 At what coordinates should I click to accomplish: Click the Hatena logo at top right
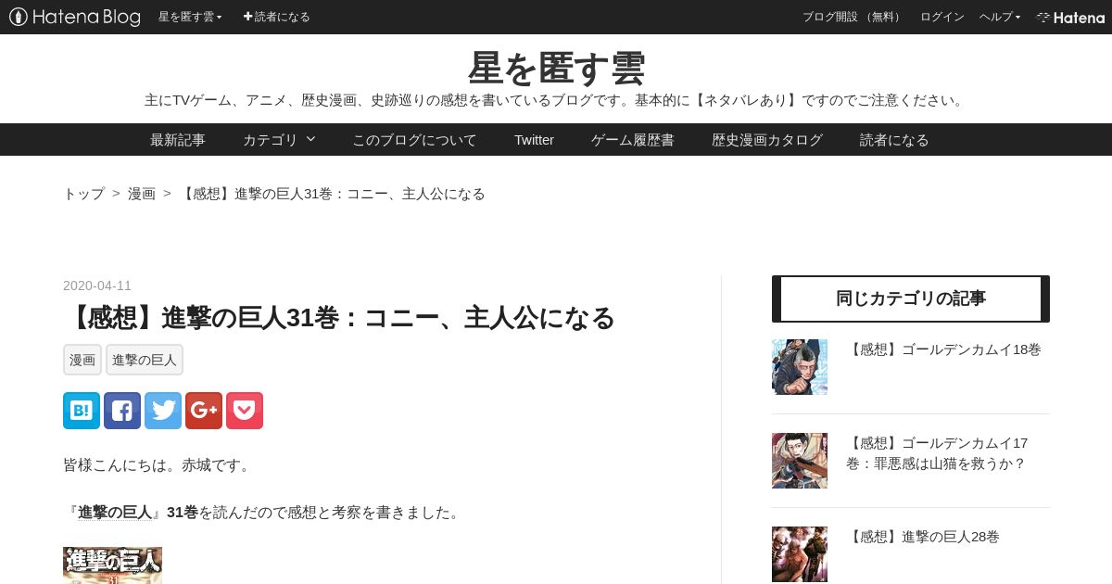pyautogui.click(x=1070, y=17)
